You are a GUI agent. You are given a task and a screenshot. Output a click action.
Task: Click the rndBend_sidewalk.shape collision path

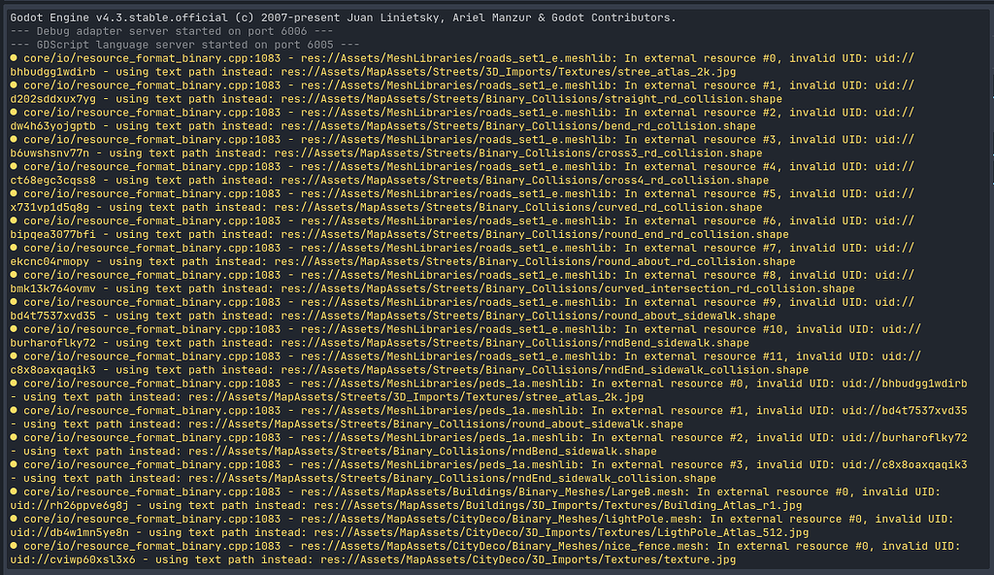tap(582, 452)
